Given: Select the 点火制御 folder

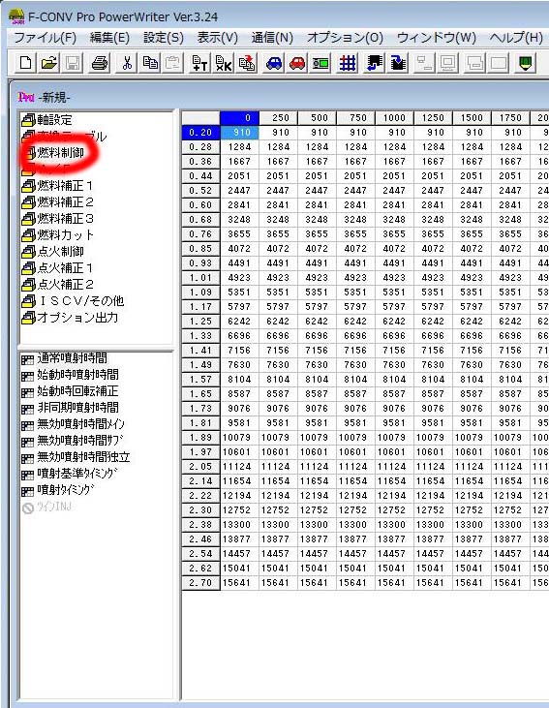Looking at the screenshot, I should coord(53,251).
